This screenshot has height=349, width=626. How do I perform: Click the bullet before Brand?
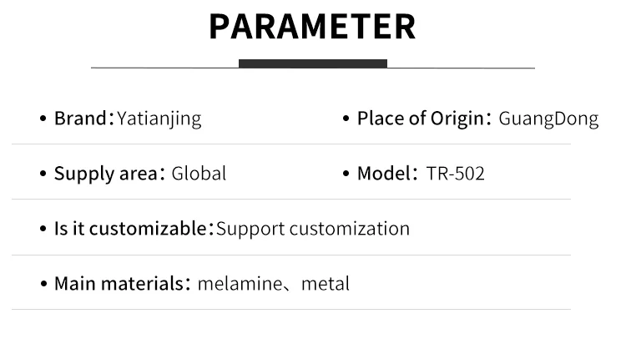[x=43, y=119]
